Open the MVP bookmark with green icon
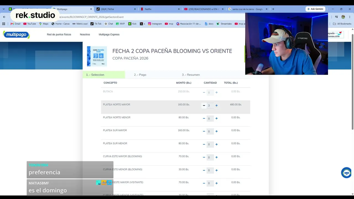Viewport: 354px width, 199px height. pyautogui.click(x=120, y=24)
